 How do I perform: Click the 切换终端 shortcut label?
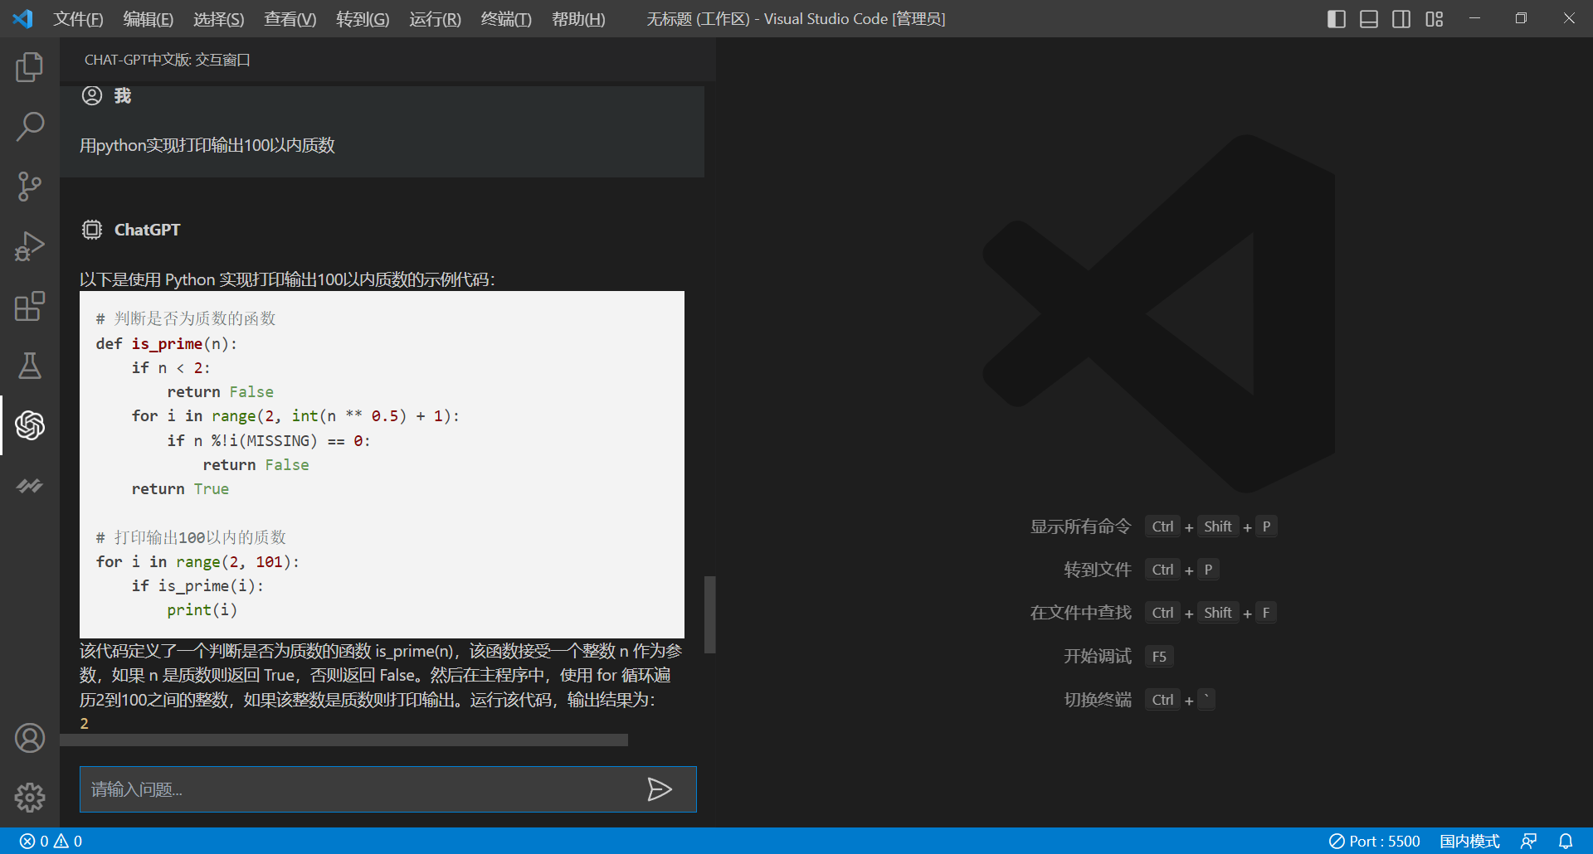pyautogui.click(x=1098, y=700)
